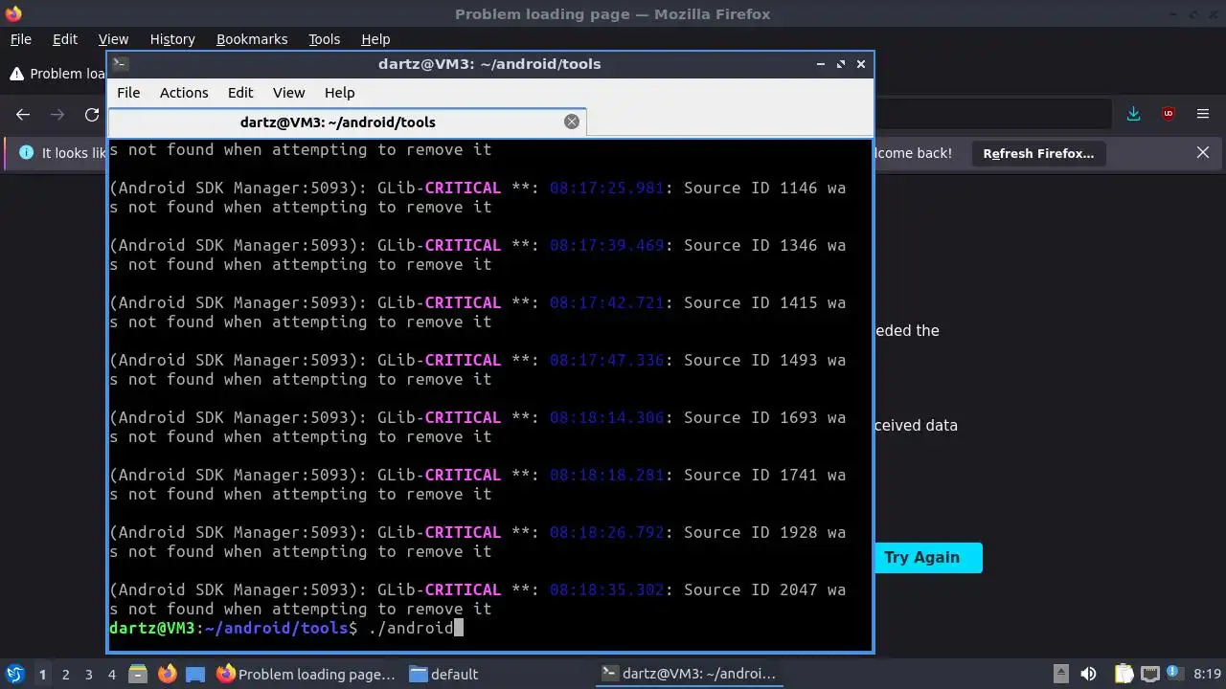Open Firefox Bookmarks menu
The image size is (1226, 689).
252,39
